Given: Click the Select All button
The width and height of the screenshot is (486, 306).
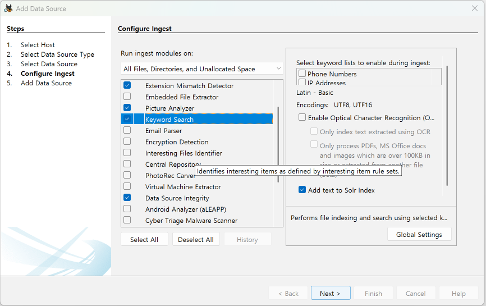Looking at the screenshot, I should tap(144, 239).
